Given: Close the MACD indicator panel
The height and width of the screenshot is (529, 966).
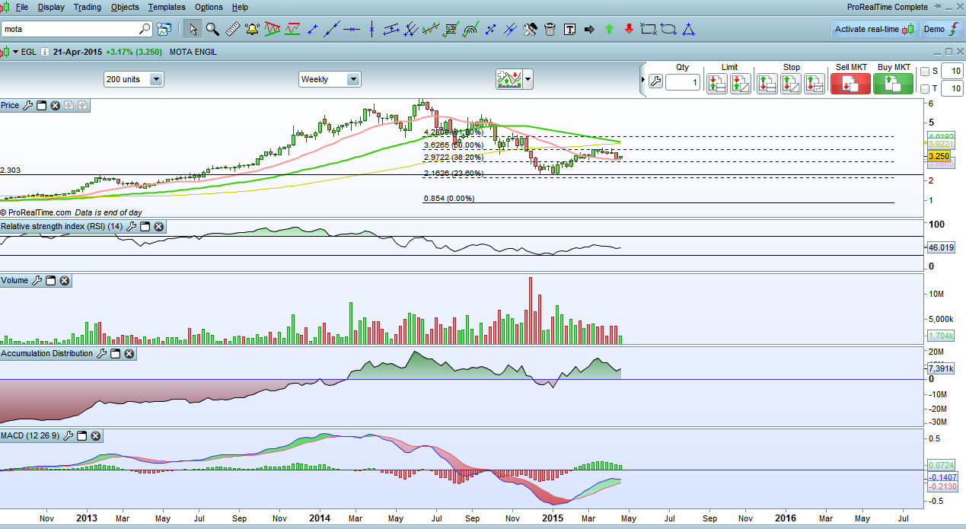Looking at the screenshot, I should click(x=95, y=436).
